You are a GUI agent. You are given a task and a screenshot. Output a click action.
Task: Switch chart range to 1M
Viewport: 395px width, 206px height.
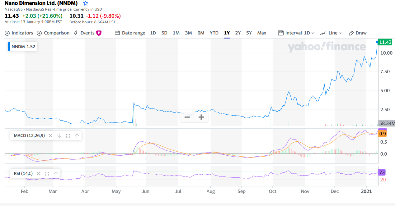pyautogui.click(x=176, y=33)
